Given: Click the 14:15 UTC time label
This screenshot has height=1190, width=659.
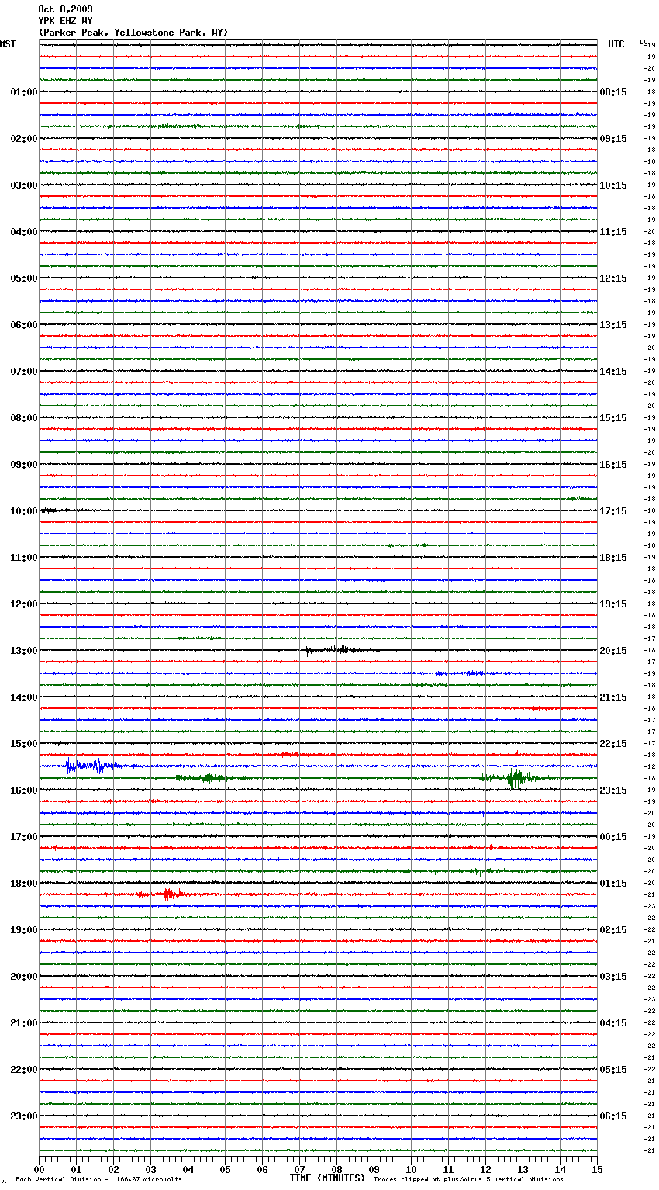Looking at the screenshot, I should tap(613, 372).
